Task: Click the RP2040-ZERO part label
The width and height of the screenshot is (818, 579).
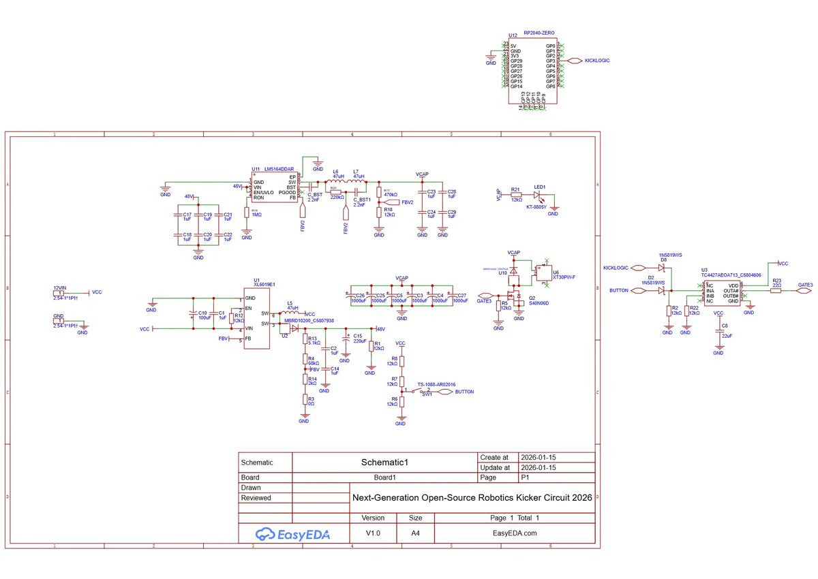Action: coord(538,34)
